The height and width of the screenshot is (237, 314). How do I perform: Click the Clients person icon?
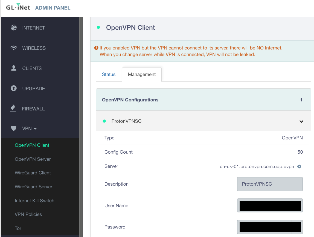coord(14,68)
